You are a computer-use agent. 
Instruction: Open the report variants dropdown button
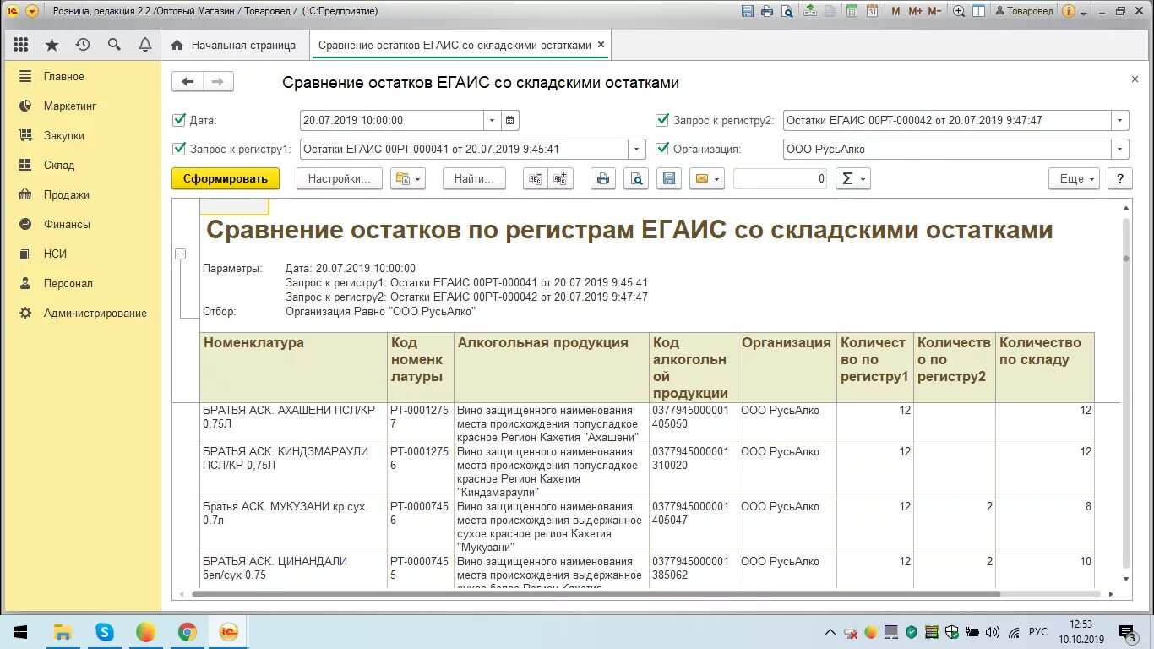[407, 178]
